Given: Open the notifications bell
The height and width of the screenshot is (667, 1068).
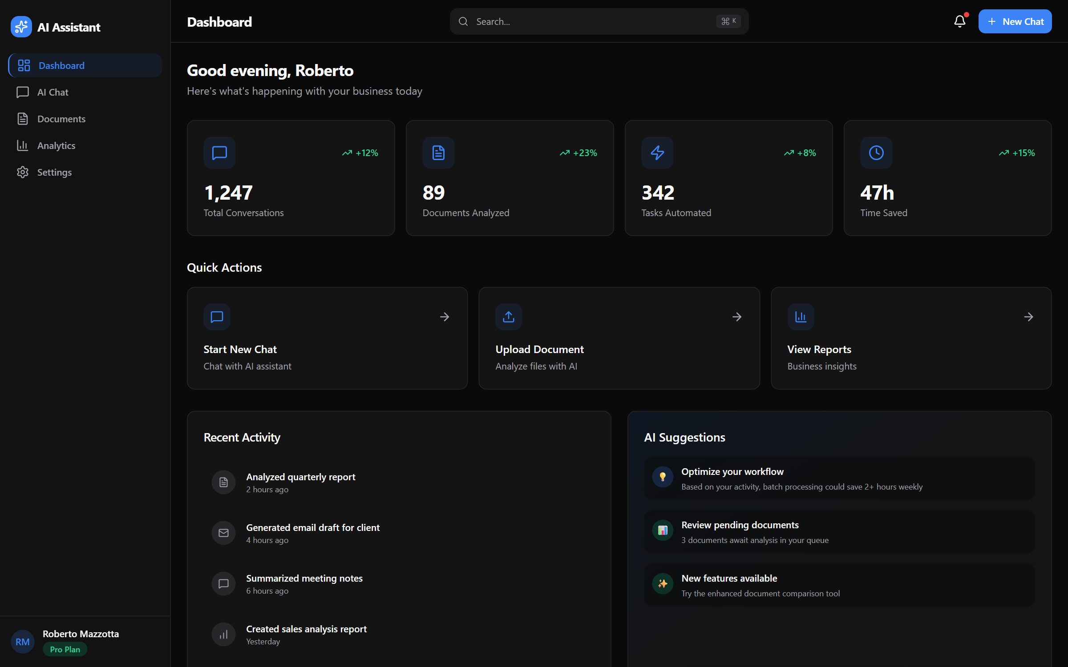Looking at the screenshot, I should [x=959, y=21].
